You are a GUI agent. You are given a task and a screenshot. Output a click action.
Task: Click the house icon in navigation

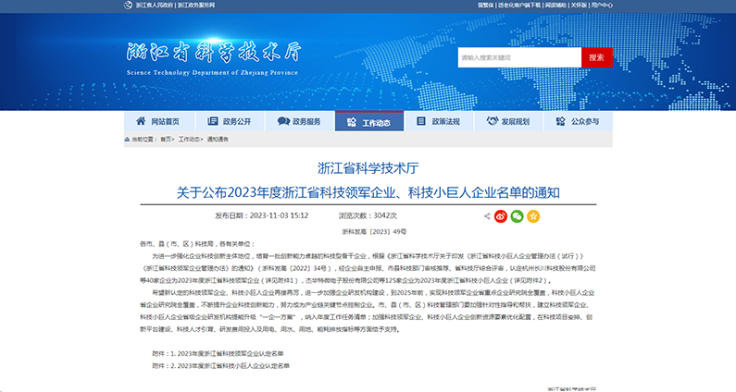141,121
